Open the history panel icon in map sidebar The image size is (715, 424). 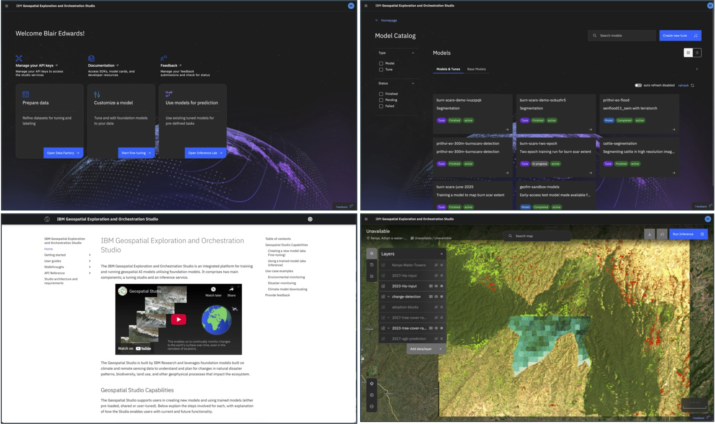coord(371,265)
